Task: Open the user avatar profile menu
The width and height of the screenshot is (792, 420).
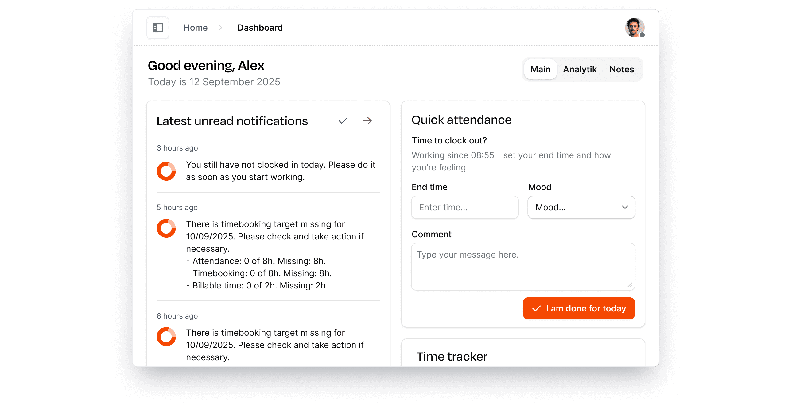Action: [634, 28]
